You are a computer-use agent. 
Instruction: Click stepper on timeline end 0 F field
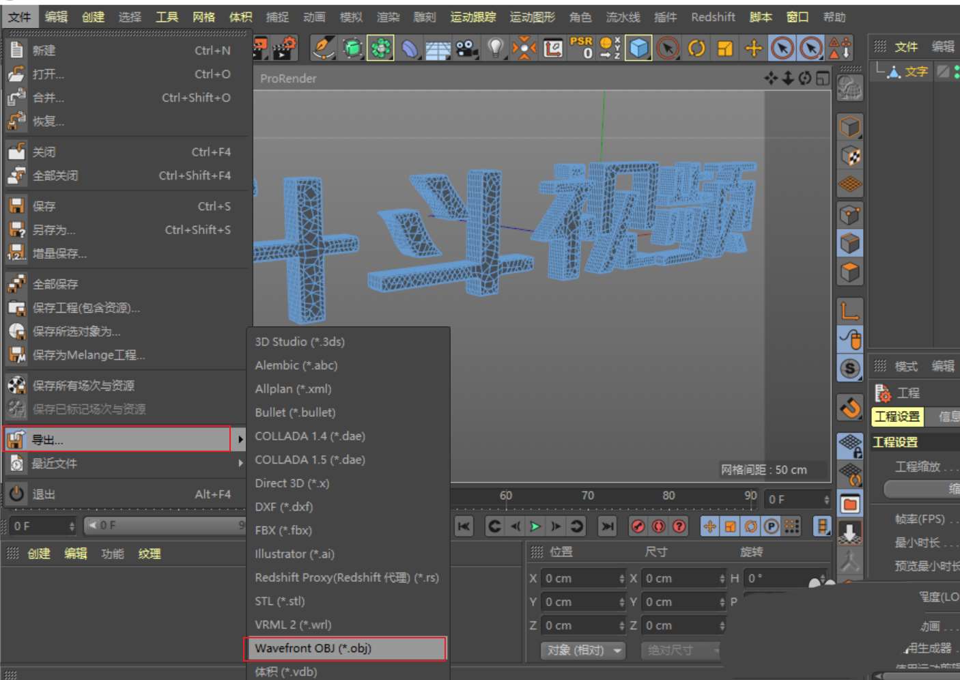coord(826,500)
